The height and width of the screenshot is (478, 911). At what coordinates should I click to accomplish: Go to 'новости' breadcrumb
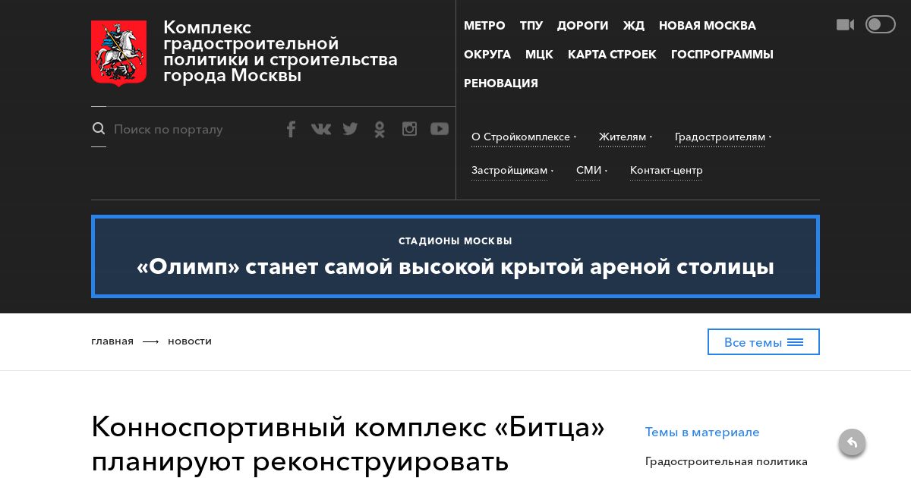pos(190,341)
